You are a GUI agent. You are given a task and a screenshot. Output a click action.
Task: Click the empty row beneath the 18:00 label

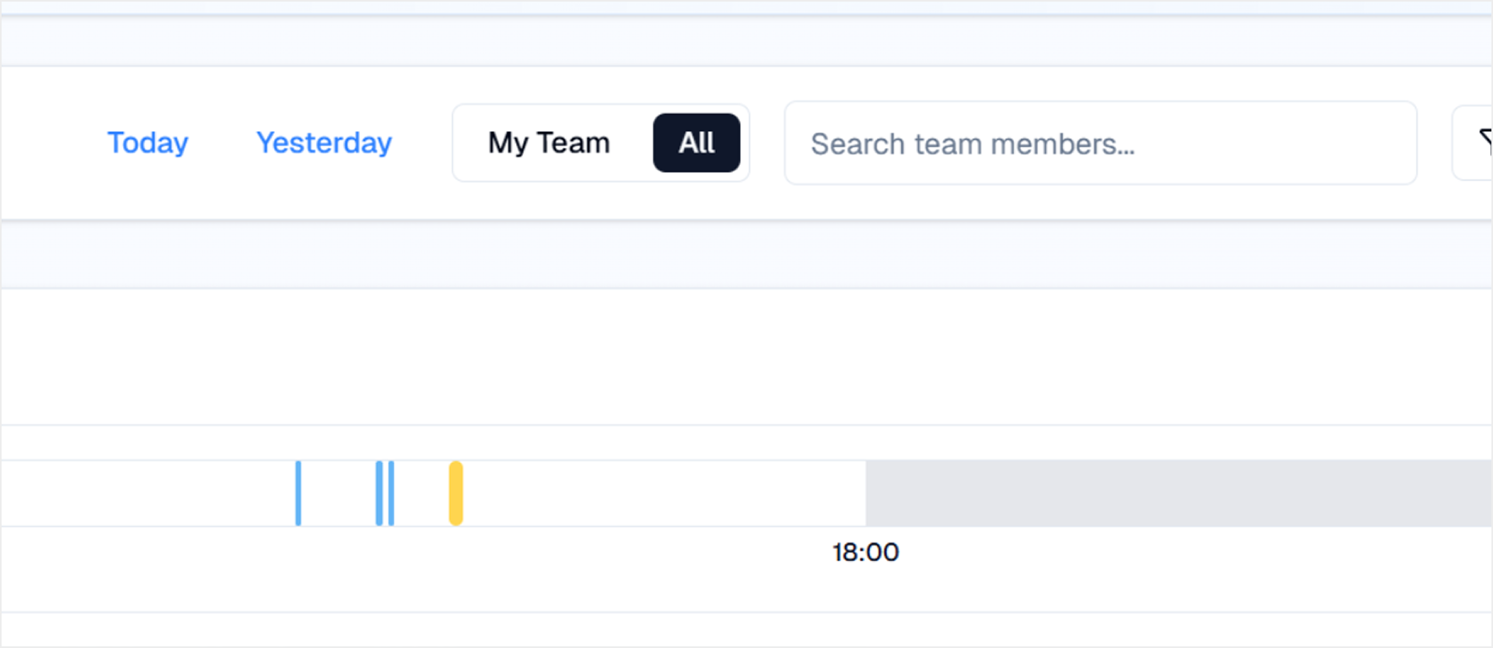[x=746, y=630]
